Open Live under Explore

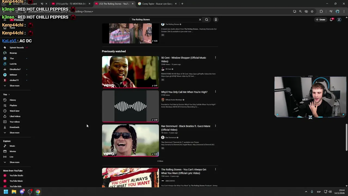click(11, 157)
